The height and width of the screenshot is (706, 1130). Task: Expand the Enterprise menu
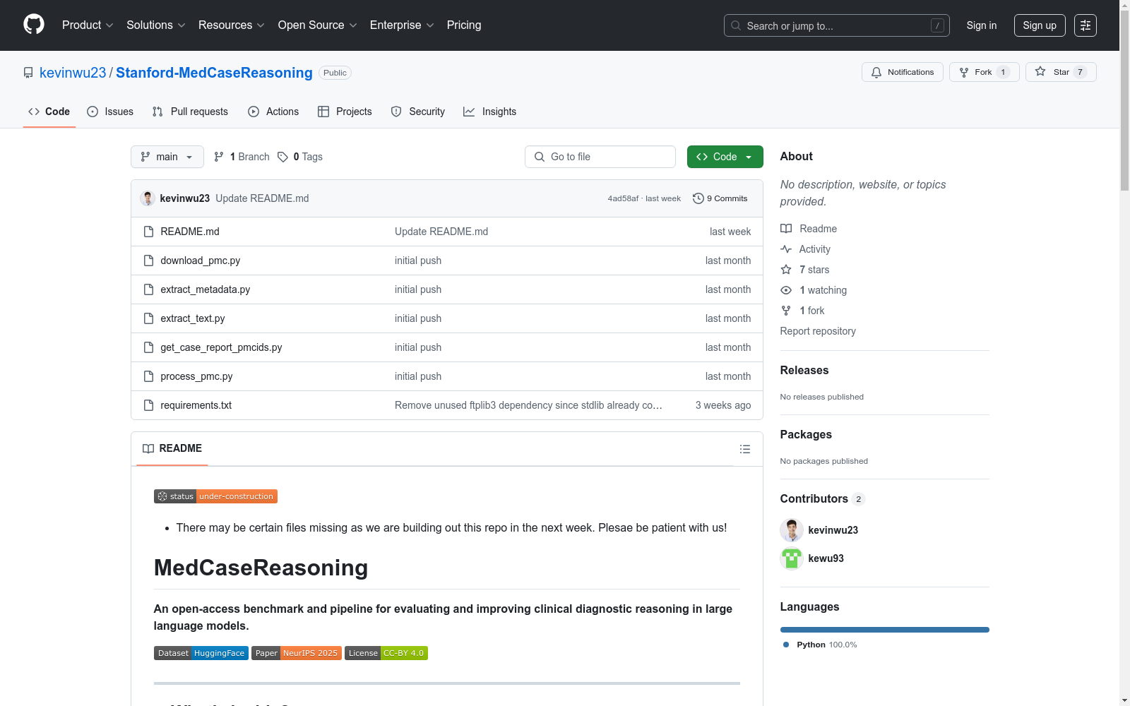[x=402, y=25]
